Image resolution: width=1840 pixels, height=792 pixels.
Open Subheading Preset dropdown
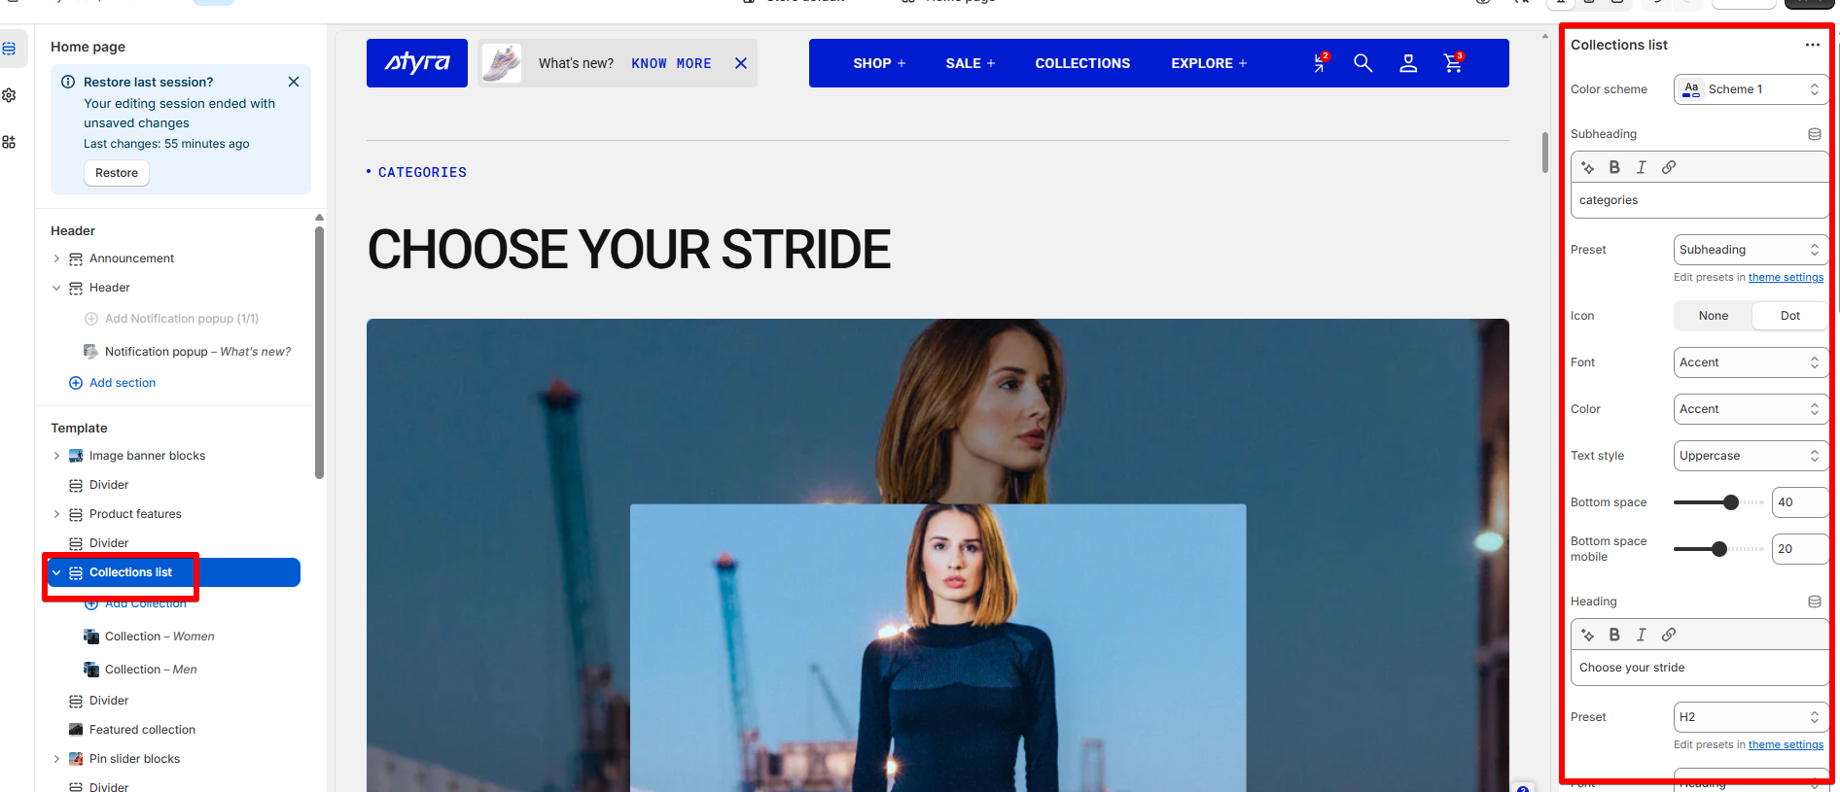(1751, 250)
